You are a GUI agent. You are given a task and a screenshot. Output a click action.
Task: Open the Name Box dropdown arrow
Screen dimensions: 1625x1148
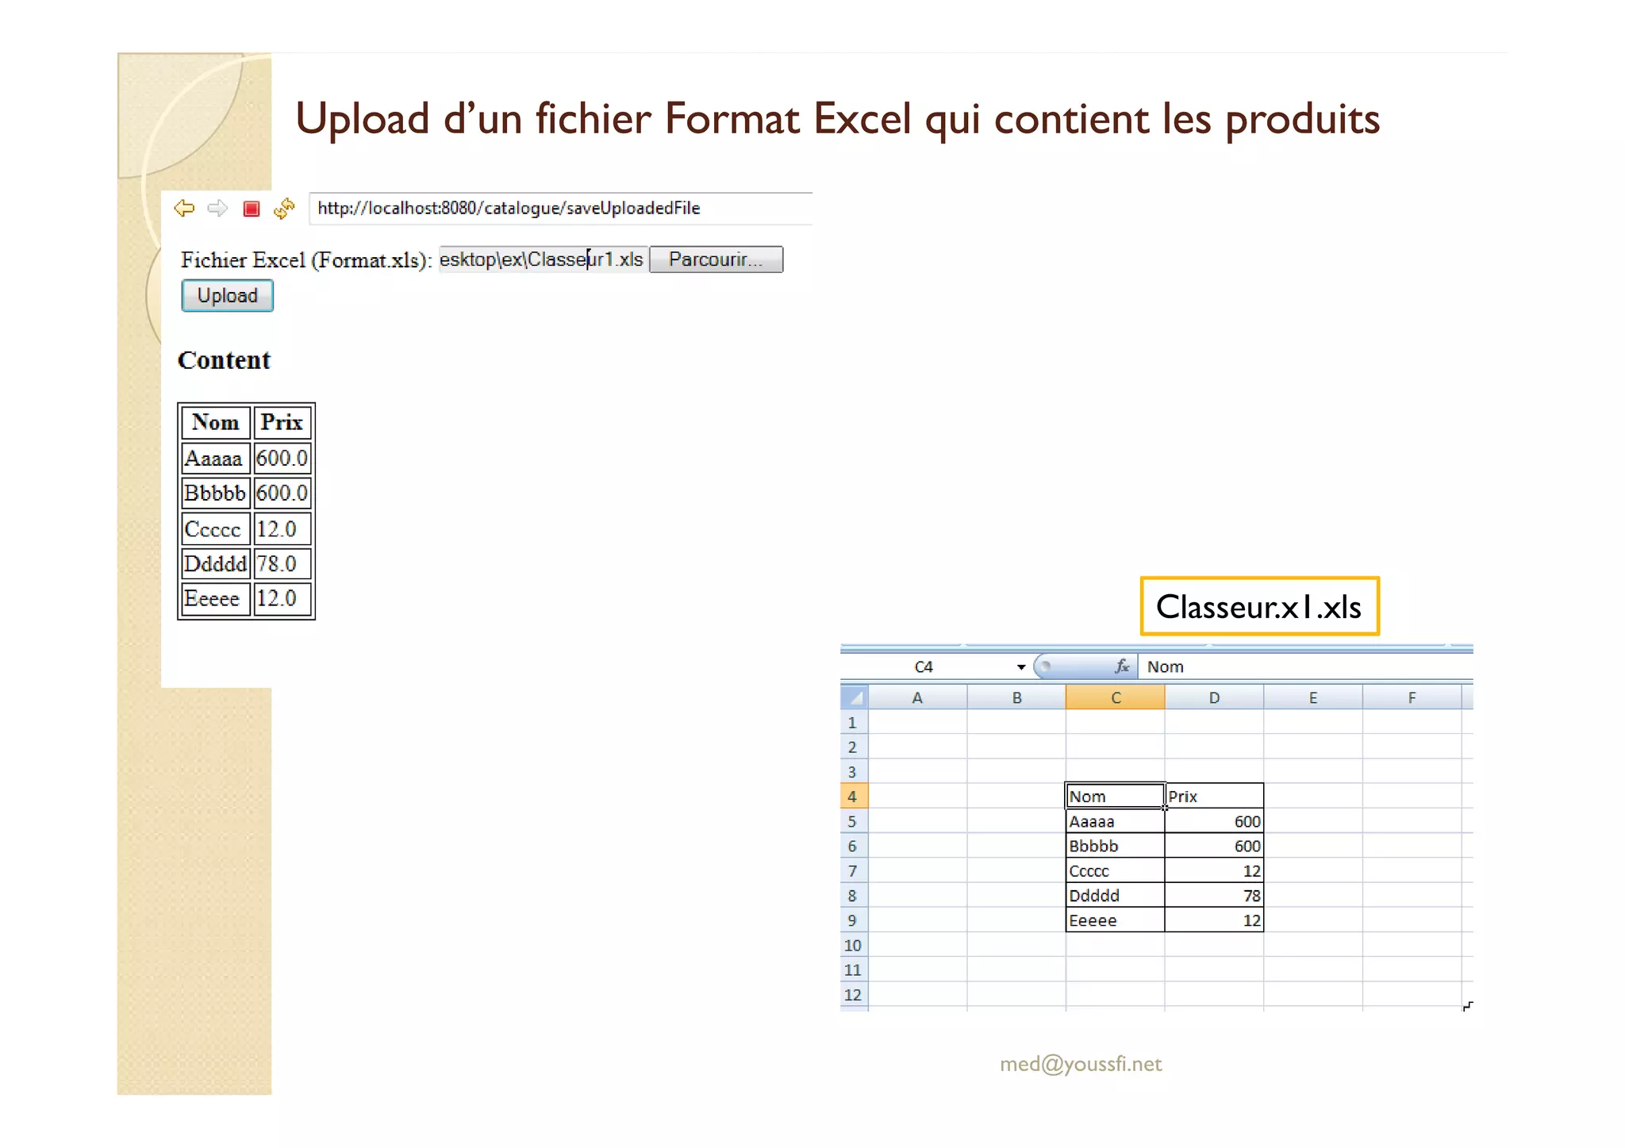coord(1021,667)
